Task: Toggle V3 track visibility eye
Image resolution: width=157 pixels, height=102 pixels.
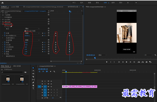Action: point(51,81)
